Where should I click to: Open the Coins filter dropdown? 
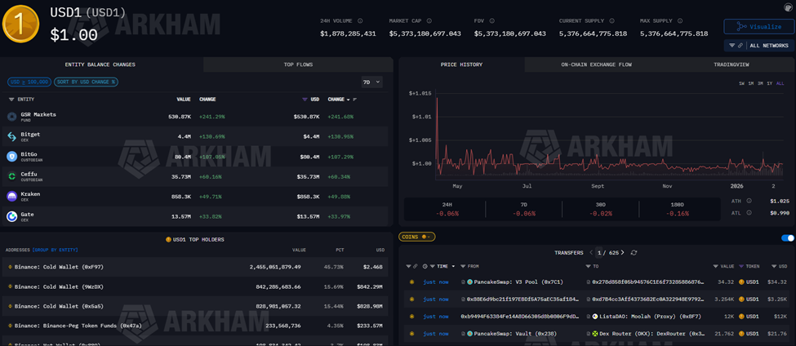click(416, 237)
